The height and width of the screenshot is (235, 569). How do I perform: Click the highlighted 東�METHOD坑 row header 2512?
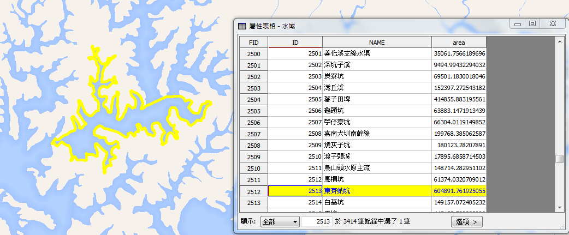click(x=254, y=191)
